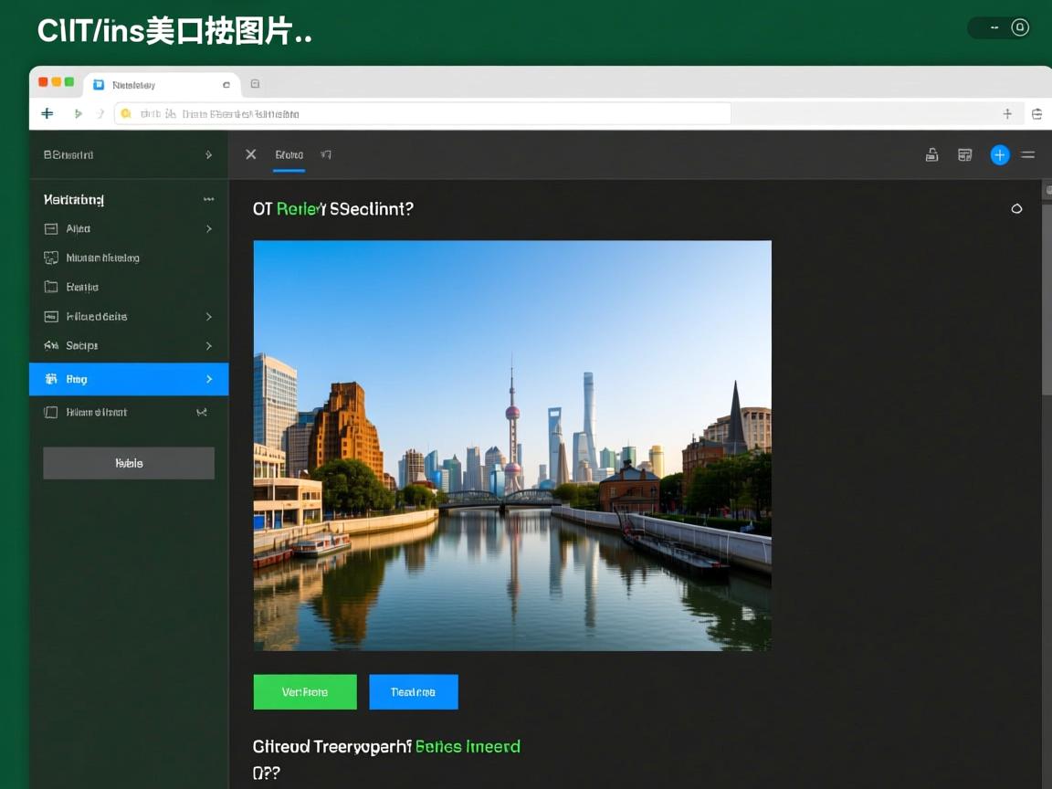Click the small outline icon right of the heading
The image size is (1052, 789).
click(x=1016, y=209)
